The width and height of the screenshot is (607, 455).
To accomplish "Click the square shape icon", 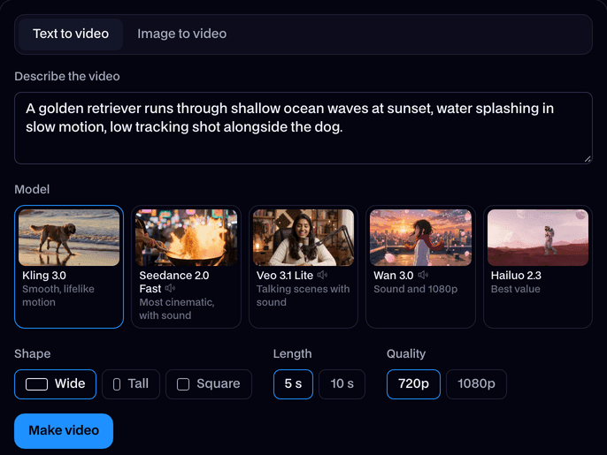I will point(183,384).
